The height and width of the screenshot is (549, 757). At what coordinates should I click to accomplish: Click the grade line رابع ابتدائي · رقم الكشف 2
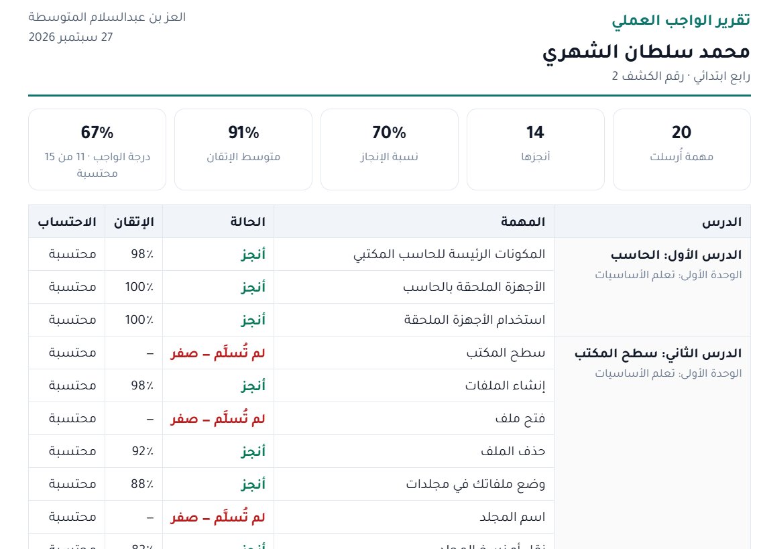click(681, 76)
